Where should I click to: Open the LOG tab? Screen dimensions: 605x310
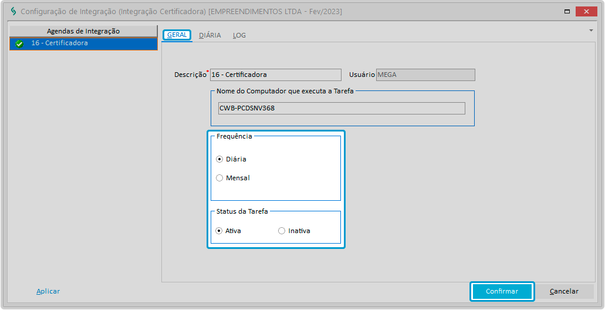[239, 35]
